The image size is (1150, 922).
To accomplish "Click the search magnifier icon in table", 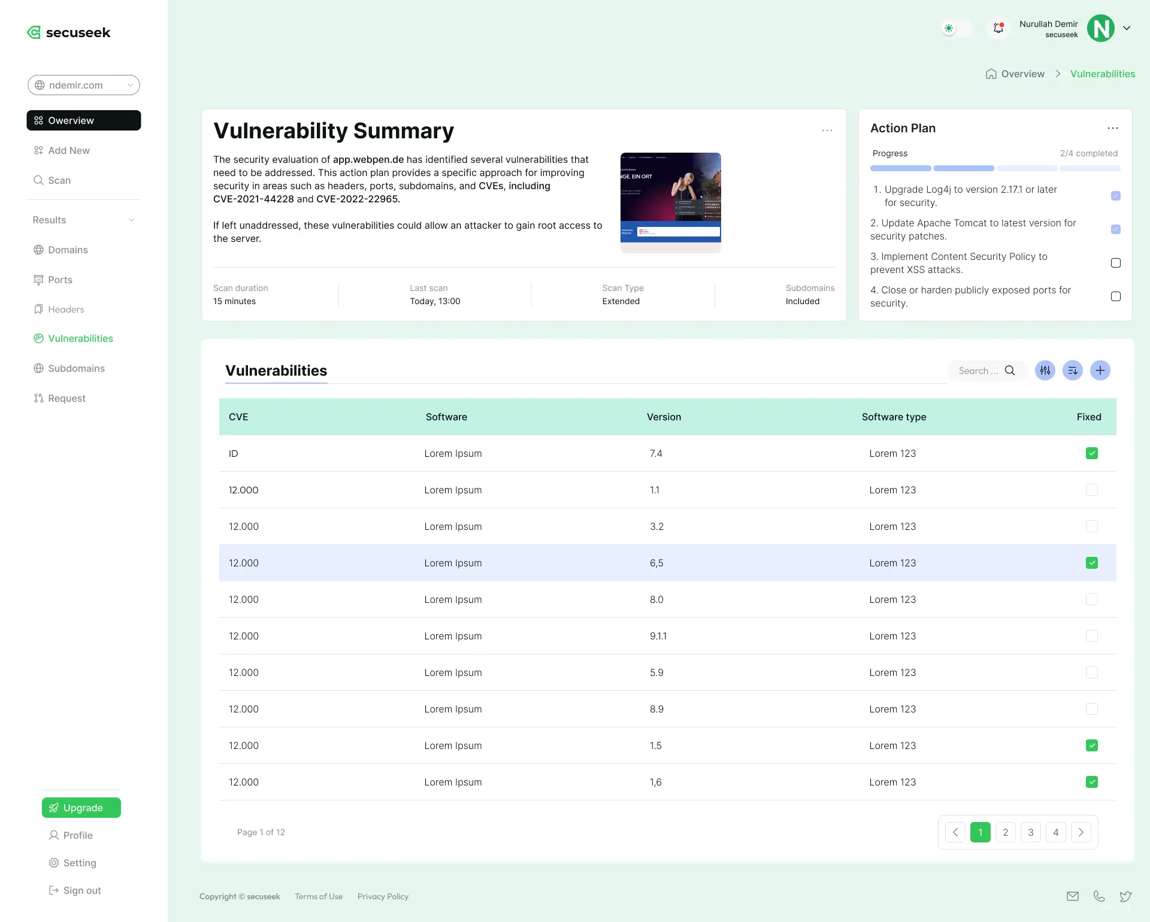I will pos(1010,371).
